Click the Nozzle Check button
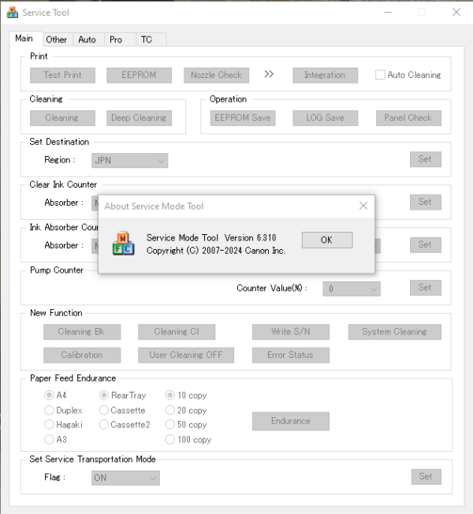The image size is (473, 514). [216, 76]
